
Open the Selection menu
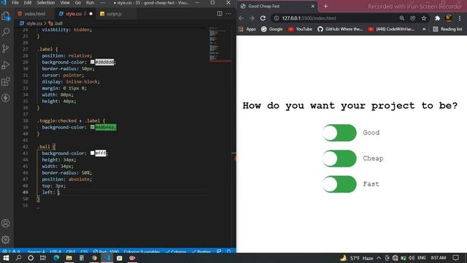(45, 3)
